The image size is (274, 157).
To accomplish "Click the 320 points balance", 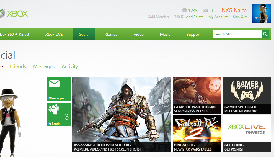I will point(177,17).
